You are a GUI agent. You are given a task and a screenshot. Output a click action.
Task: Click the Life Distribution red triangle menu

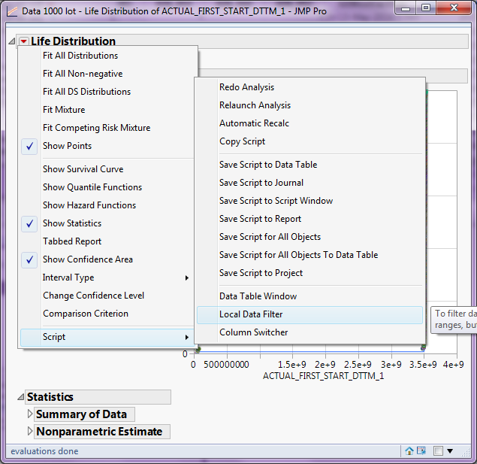[x=24, y=41]
